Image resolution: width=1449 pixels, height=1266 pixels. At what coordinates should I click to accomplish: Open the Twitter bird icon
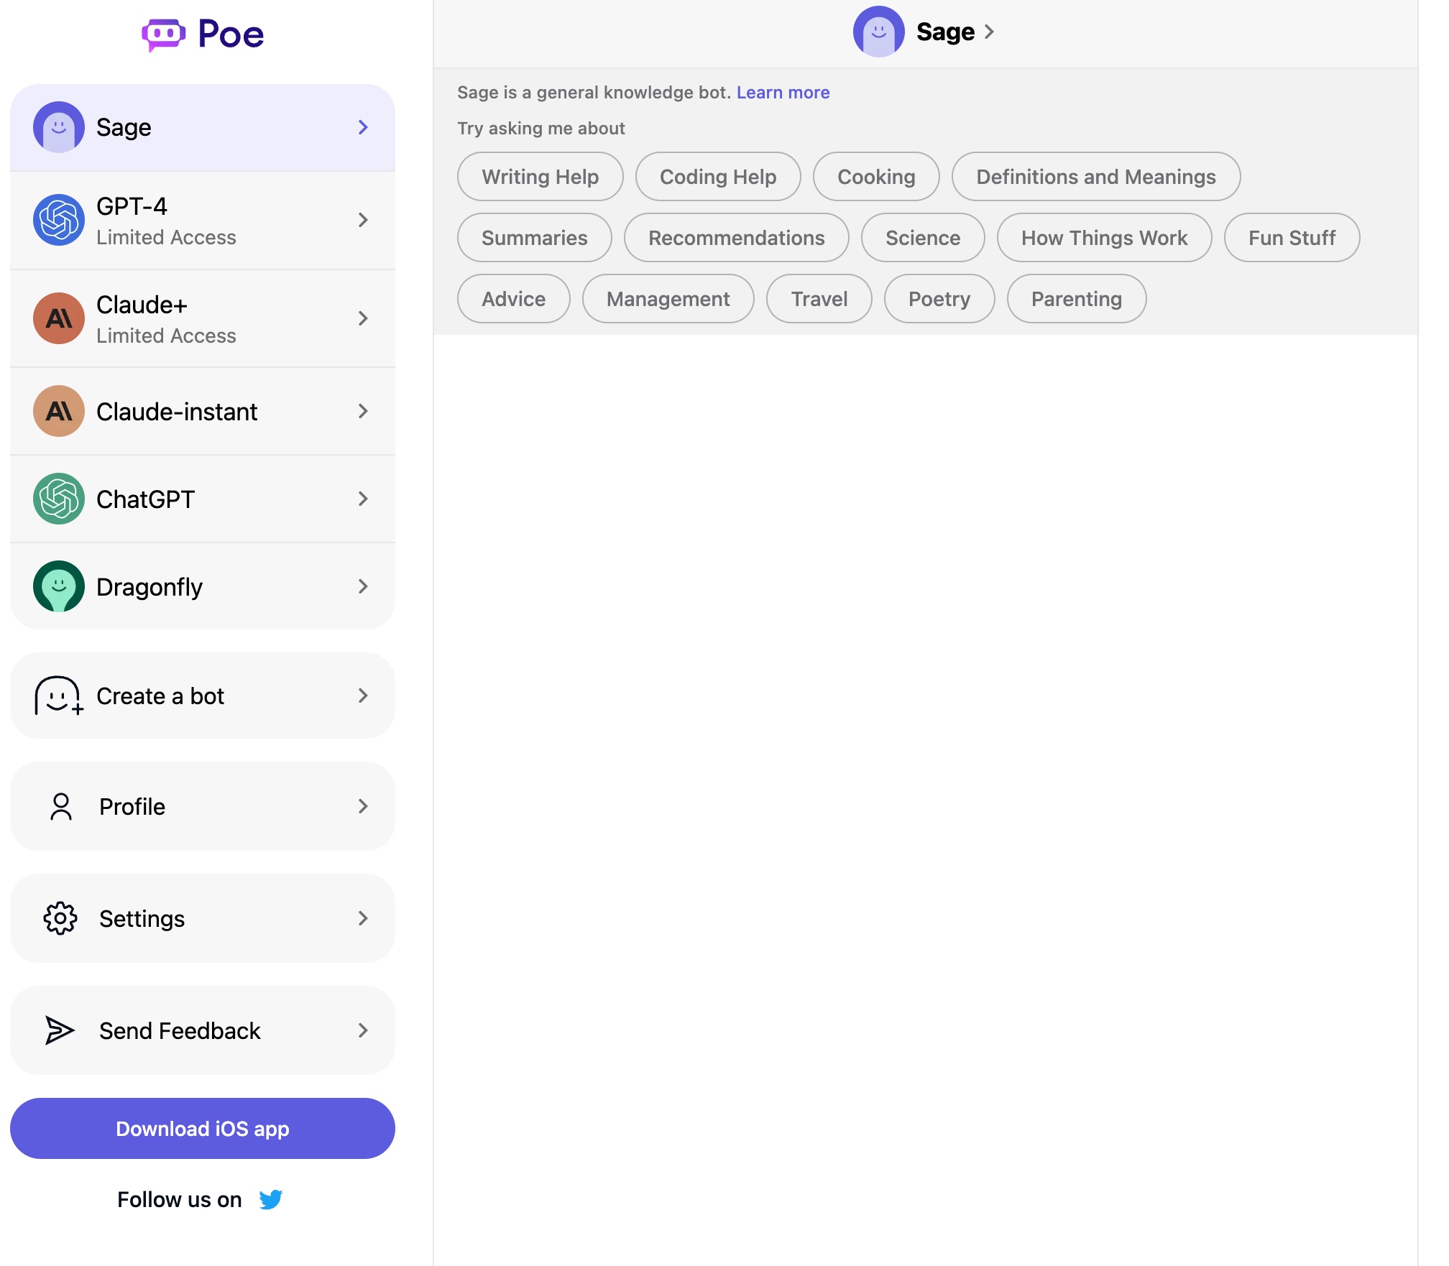pos(271,1199)
